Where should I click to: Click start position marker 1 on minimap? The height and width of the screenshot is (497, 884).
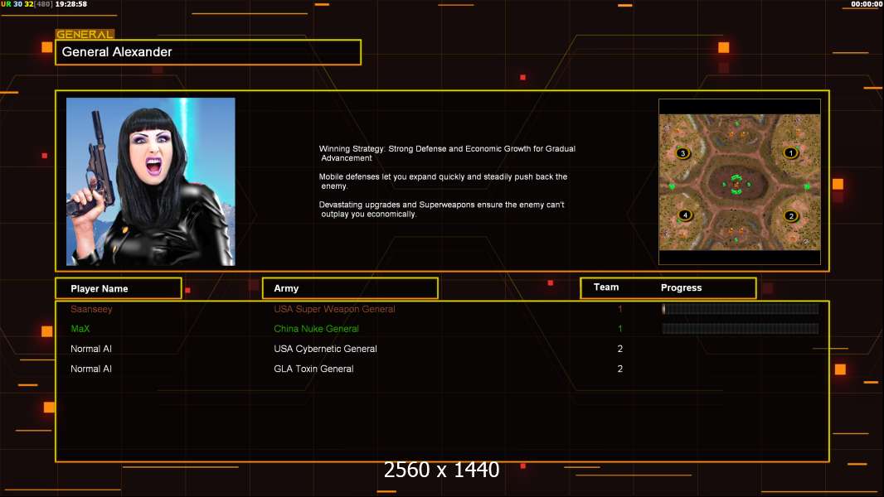tap(790, 153)
